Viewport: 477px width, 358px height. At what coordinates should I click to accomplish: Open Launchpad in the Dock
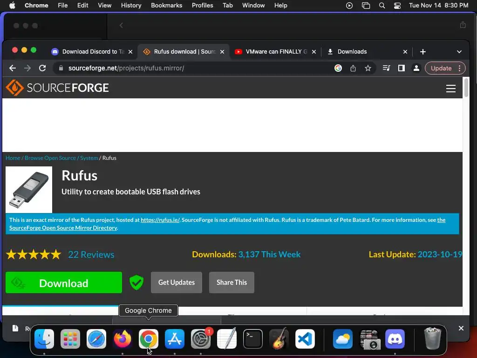(x=70, y=339)
